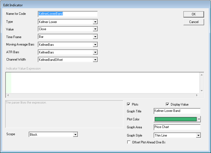Expand the Channel Width dropdown
This screenshot has height=153, width=211.
95,60
